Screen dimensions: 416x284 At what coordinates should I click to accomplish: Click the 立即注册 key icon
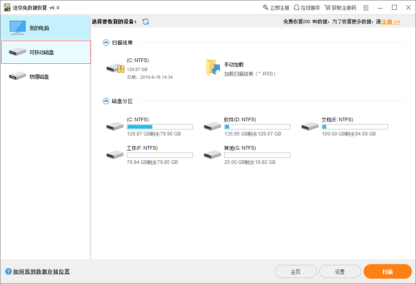click(265, 7)
